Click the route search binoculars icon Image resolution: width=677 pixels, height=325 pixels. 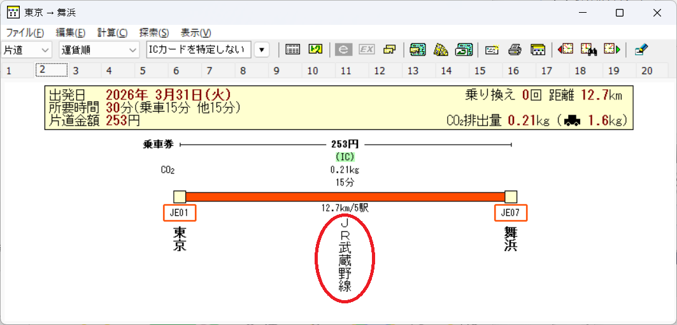(588, 49)
